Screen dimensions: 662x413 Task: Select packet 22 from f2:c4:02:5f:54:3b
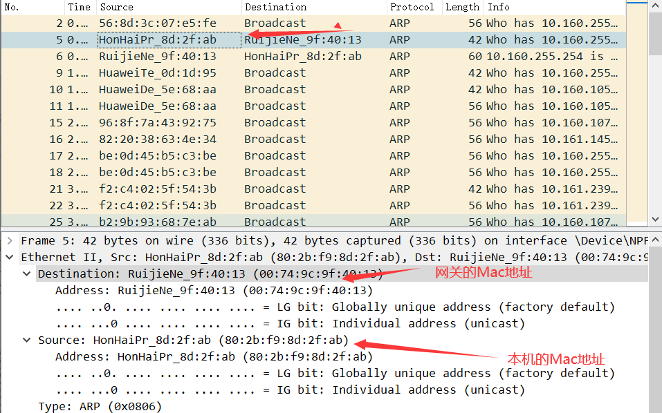313,206
